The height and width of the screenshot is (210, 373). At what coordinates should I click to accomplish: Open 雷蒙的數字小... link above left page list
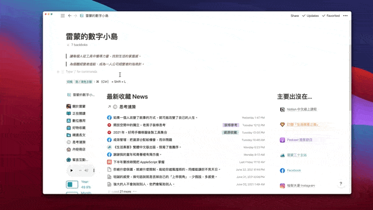click(81, 94)
